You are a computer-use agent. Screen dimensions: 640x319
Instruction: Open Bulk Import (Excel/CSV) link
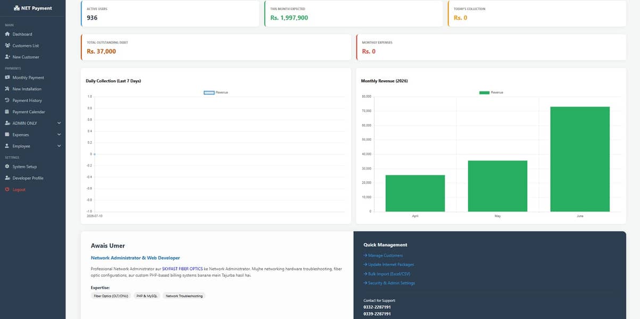pos(387,274)
